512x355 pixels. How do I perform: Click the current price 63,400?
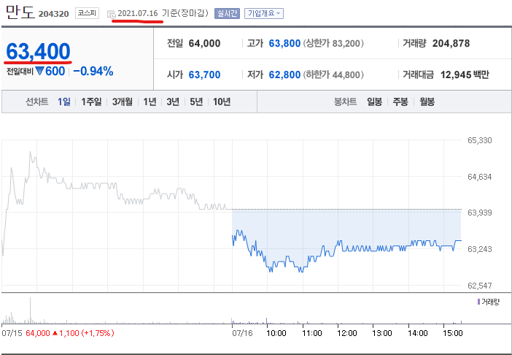click(38, 51)
